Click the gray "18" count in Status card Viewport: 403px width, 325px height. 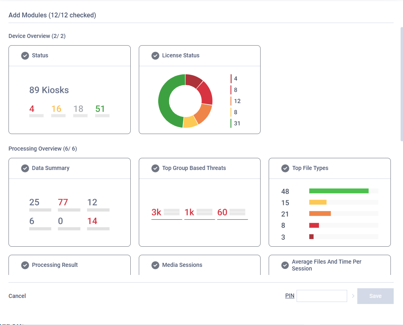click(78, 109)
